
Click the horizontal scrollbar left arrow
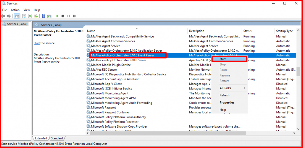click(88, 133)
